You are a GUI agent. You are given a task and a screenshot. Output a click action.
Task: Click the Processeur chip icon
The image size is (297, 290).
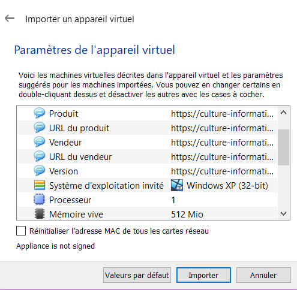[39, 200]
